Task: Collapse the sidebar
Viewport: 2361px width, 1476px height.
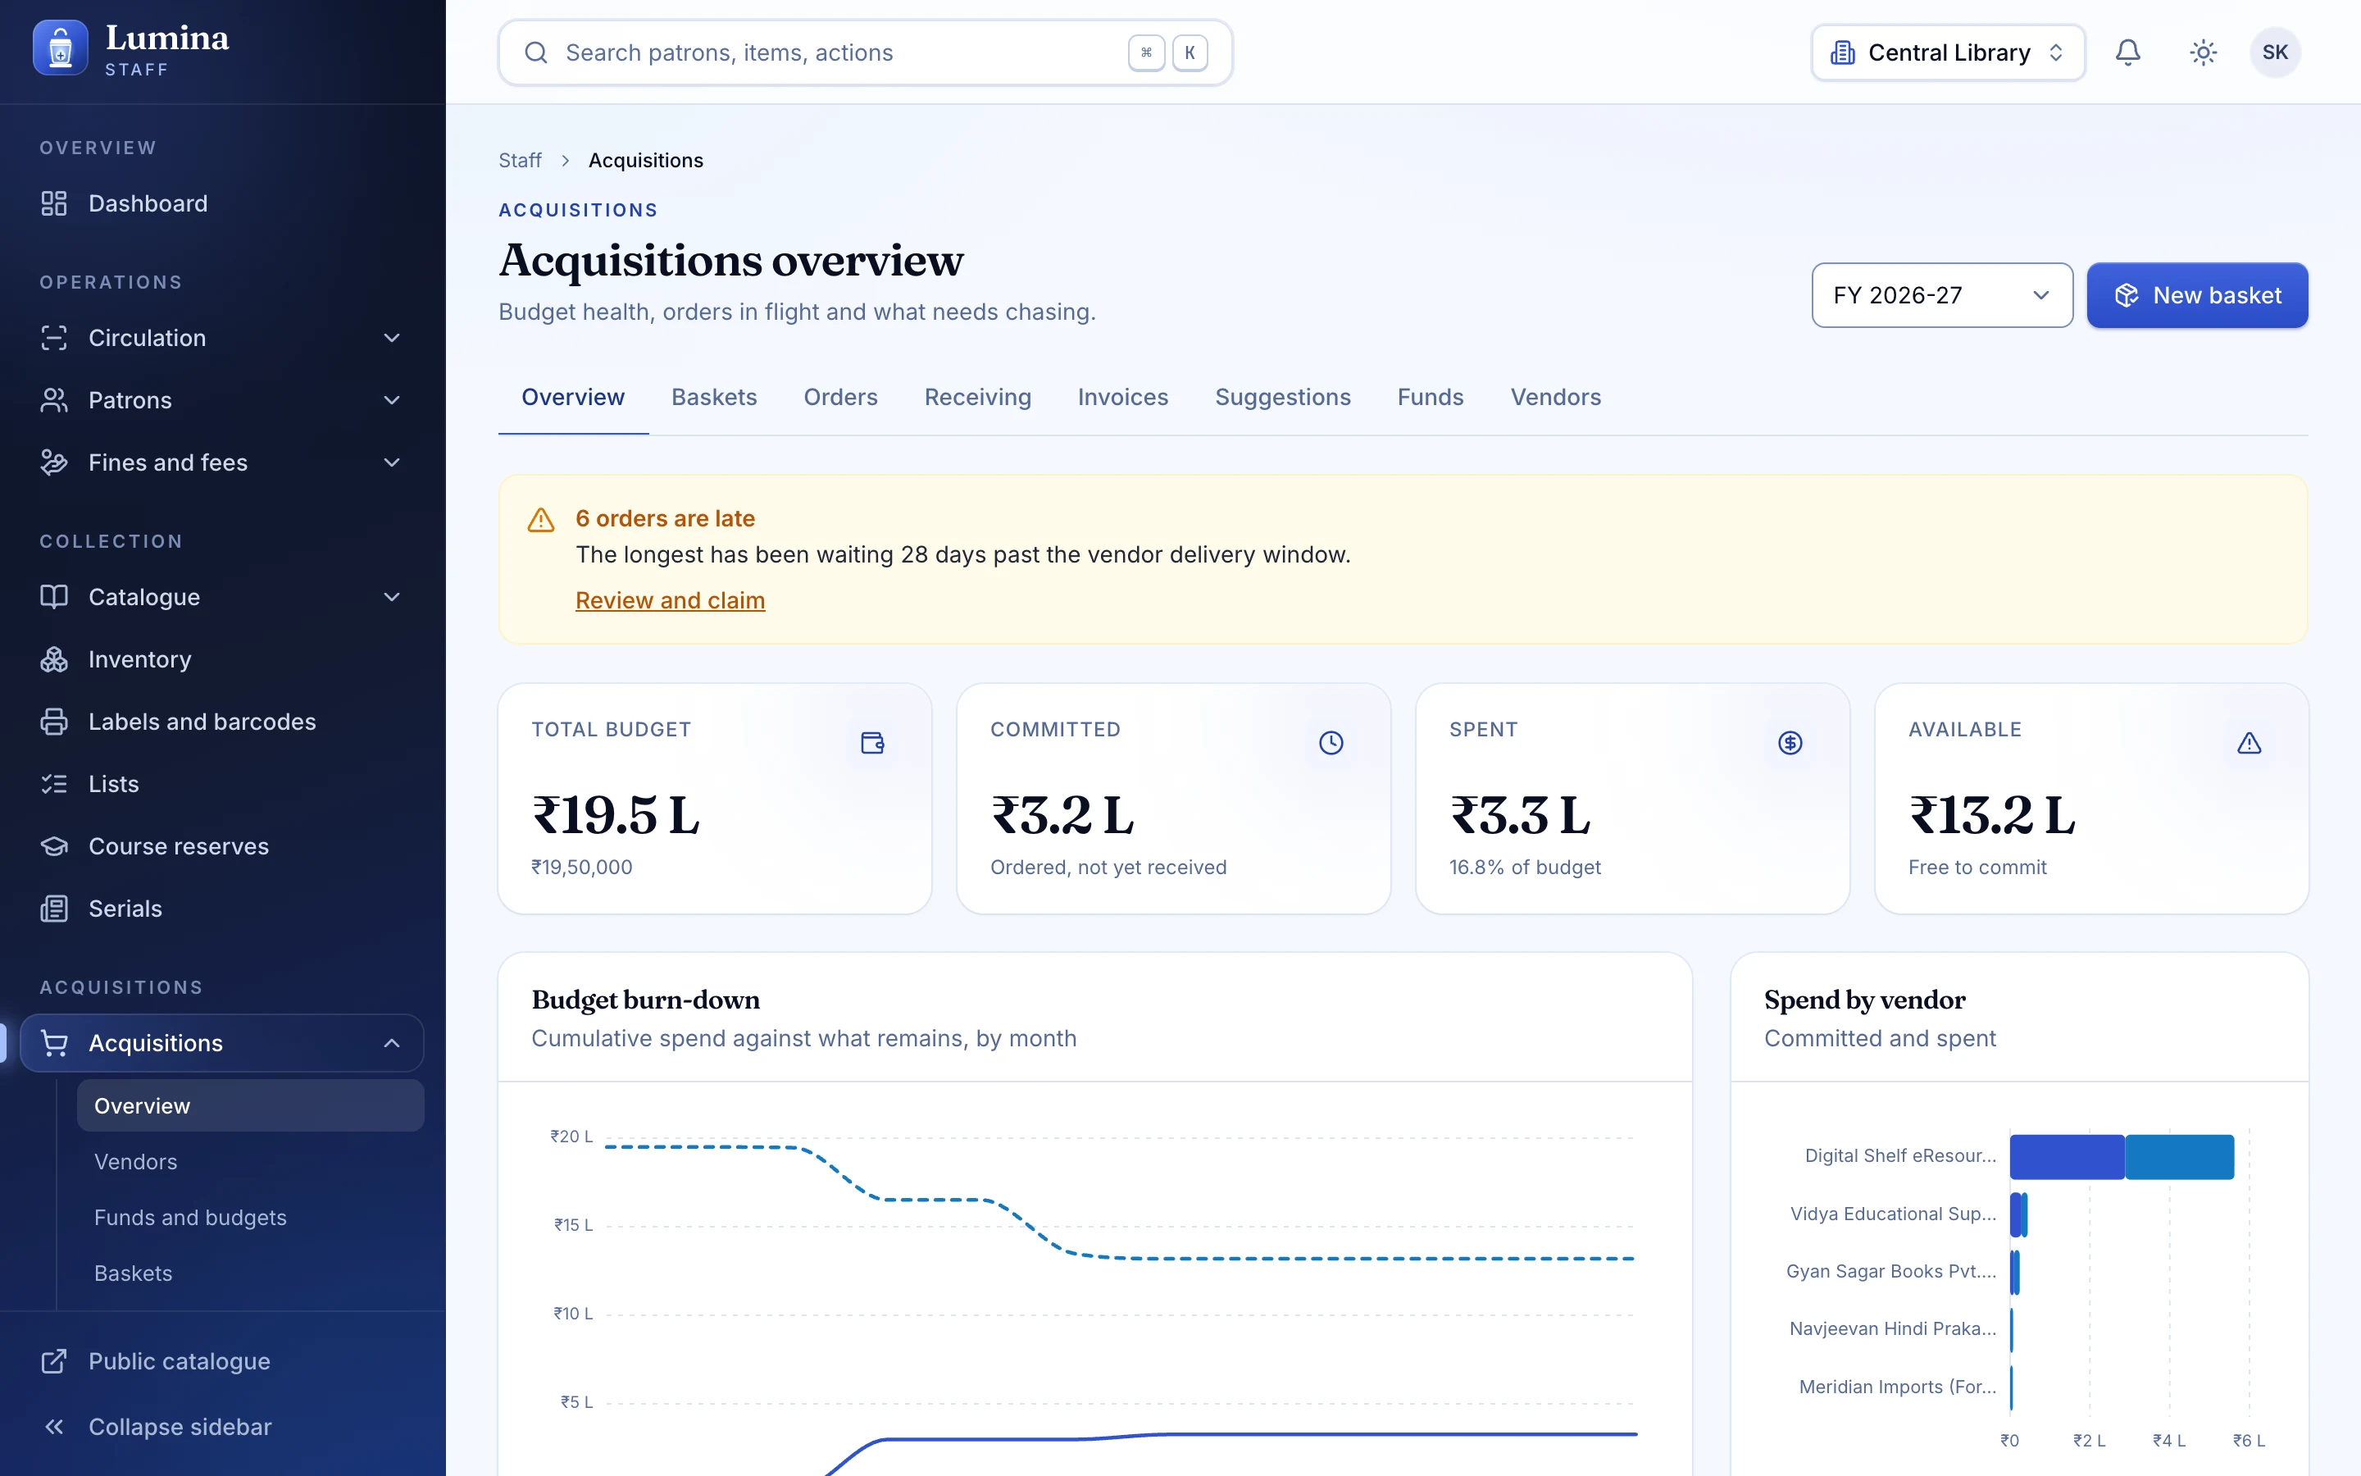Action: [222, 1426]
